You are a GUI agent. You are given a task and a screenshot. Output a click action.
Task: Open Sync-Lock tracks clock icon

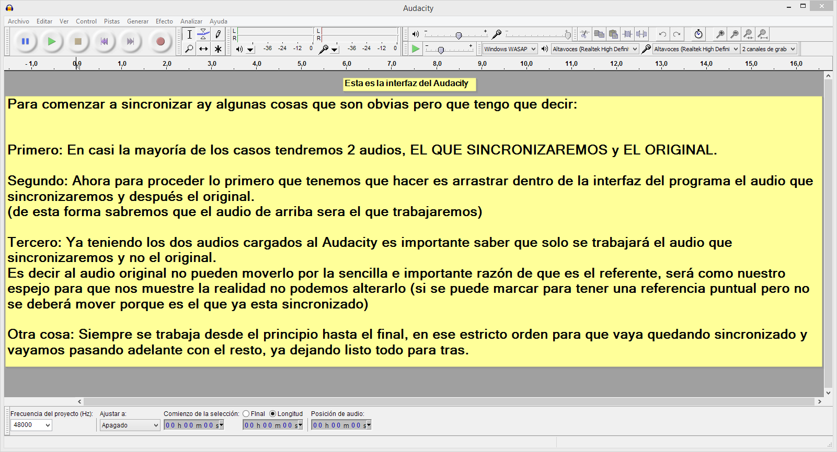698,34
